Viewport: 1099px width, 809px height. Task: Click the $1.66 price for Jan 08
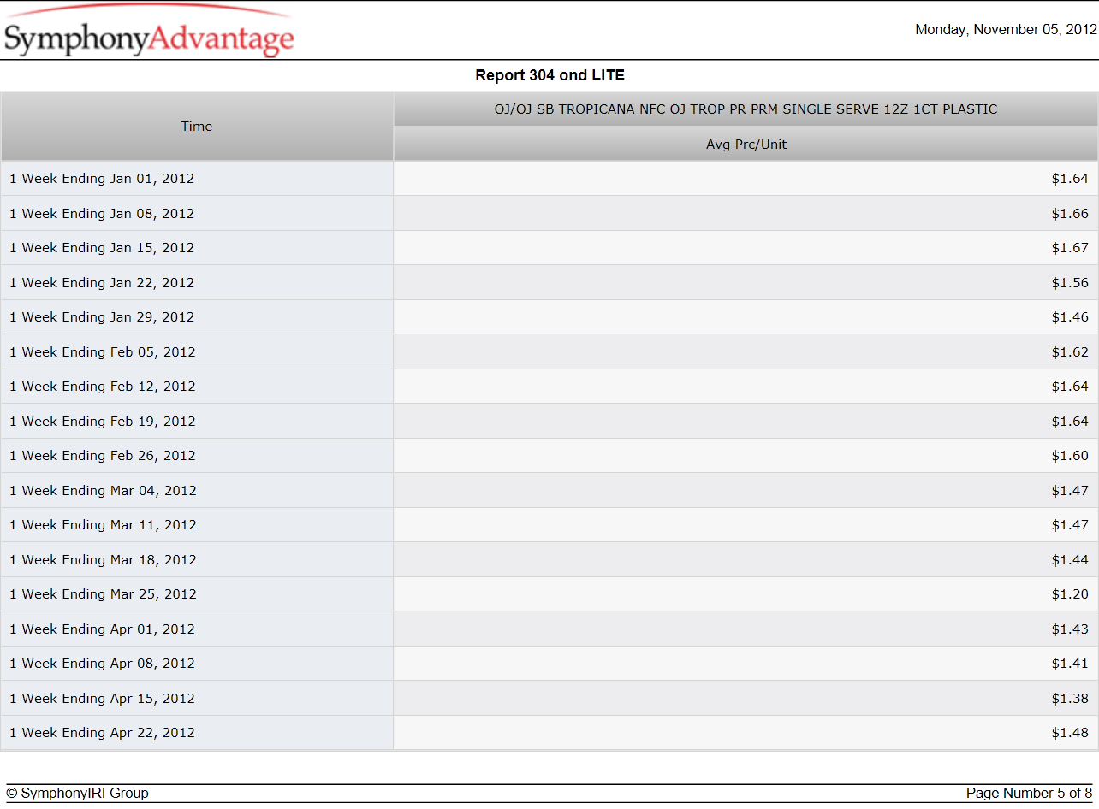(x=1070, y=214)
